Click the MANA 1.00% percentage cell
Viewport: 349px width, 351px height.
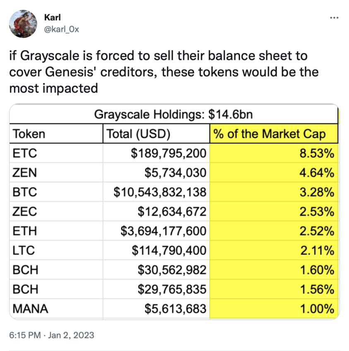pyautogui.click(x=274, y=308)
